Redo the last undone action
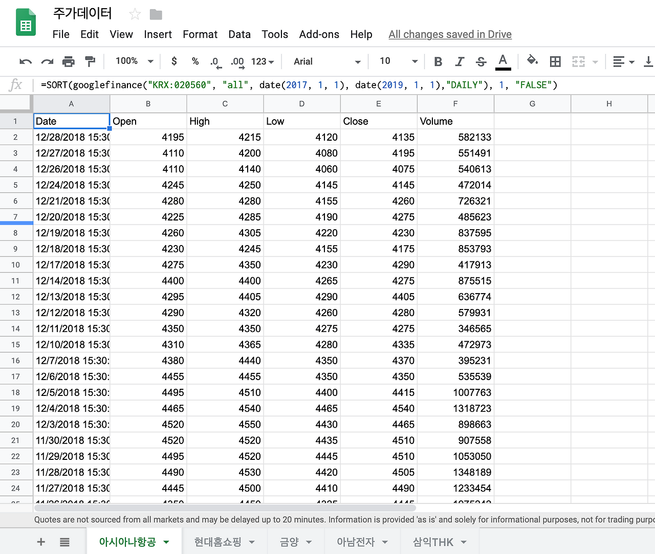This screenshot has height=554, width=655. point(47,62)
